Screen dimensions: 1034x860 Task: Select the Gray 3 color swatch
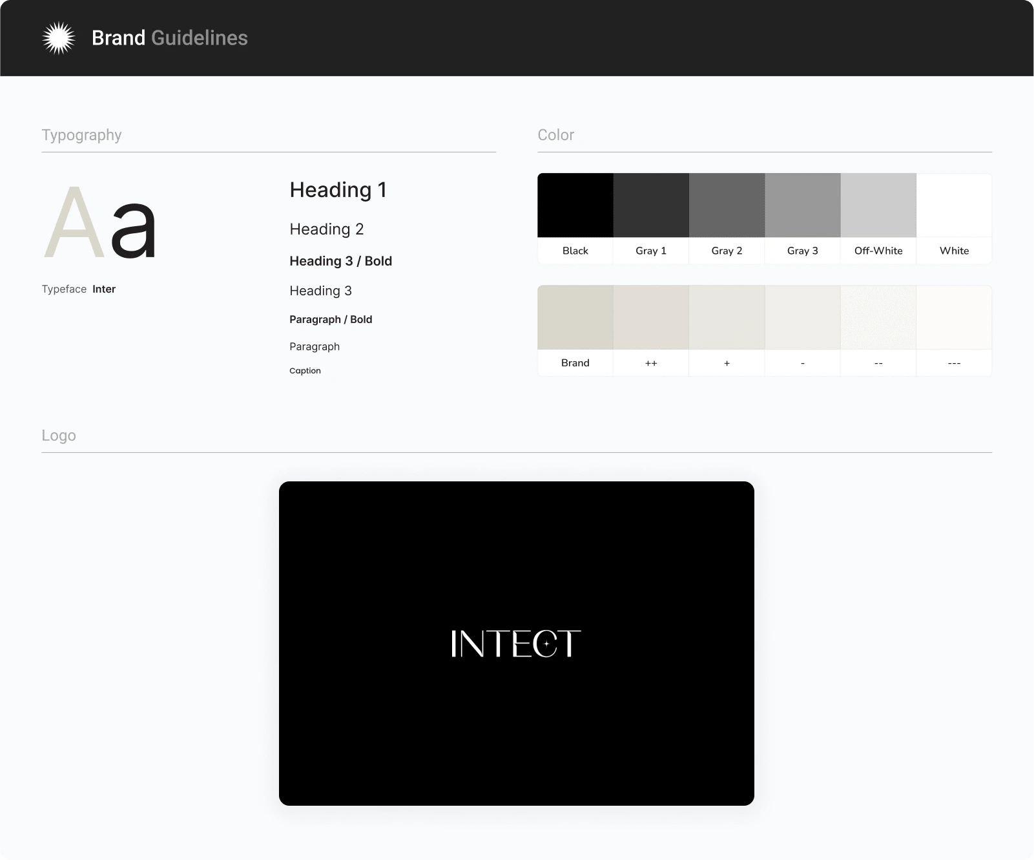pyautogui.click(x=803, y=205)
